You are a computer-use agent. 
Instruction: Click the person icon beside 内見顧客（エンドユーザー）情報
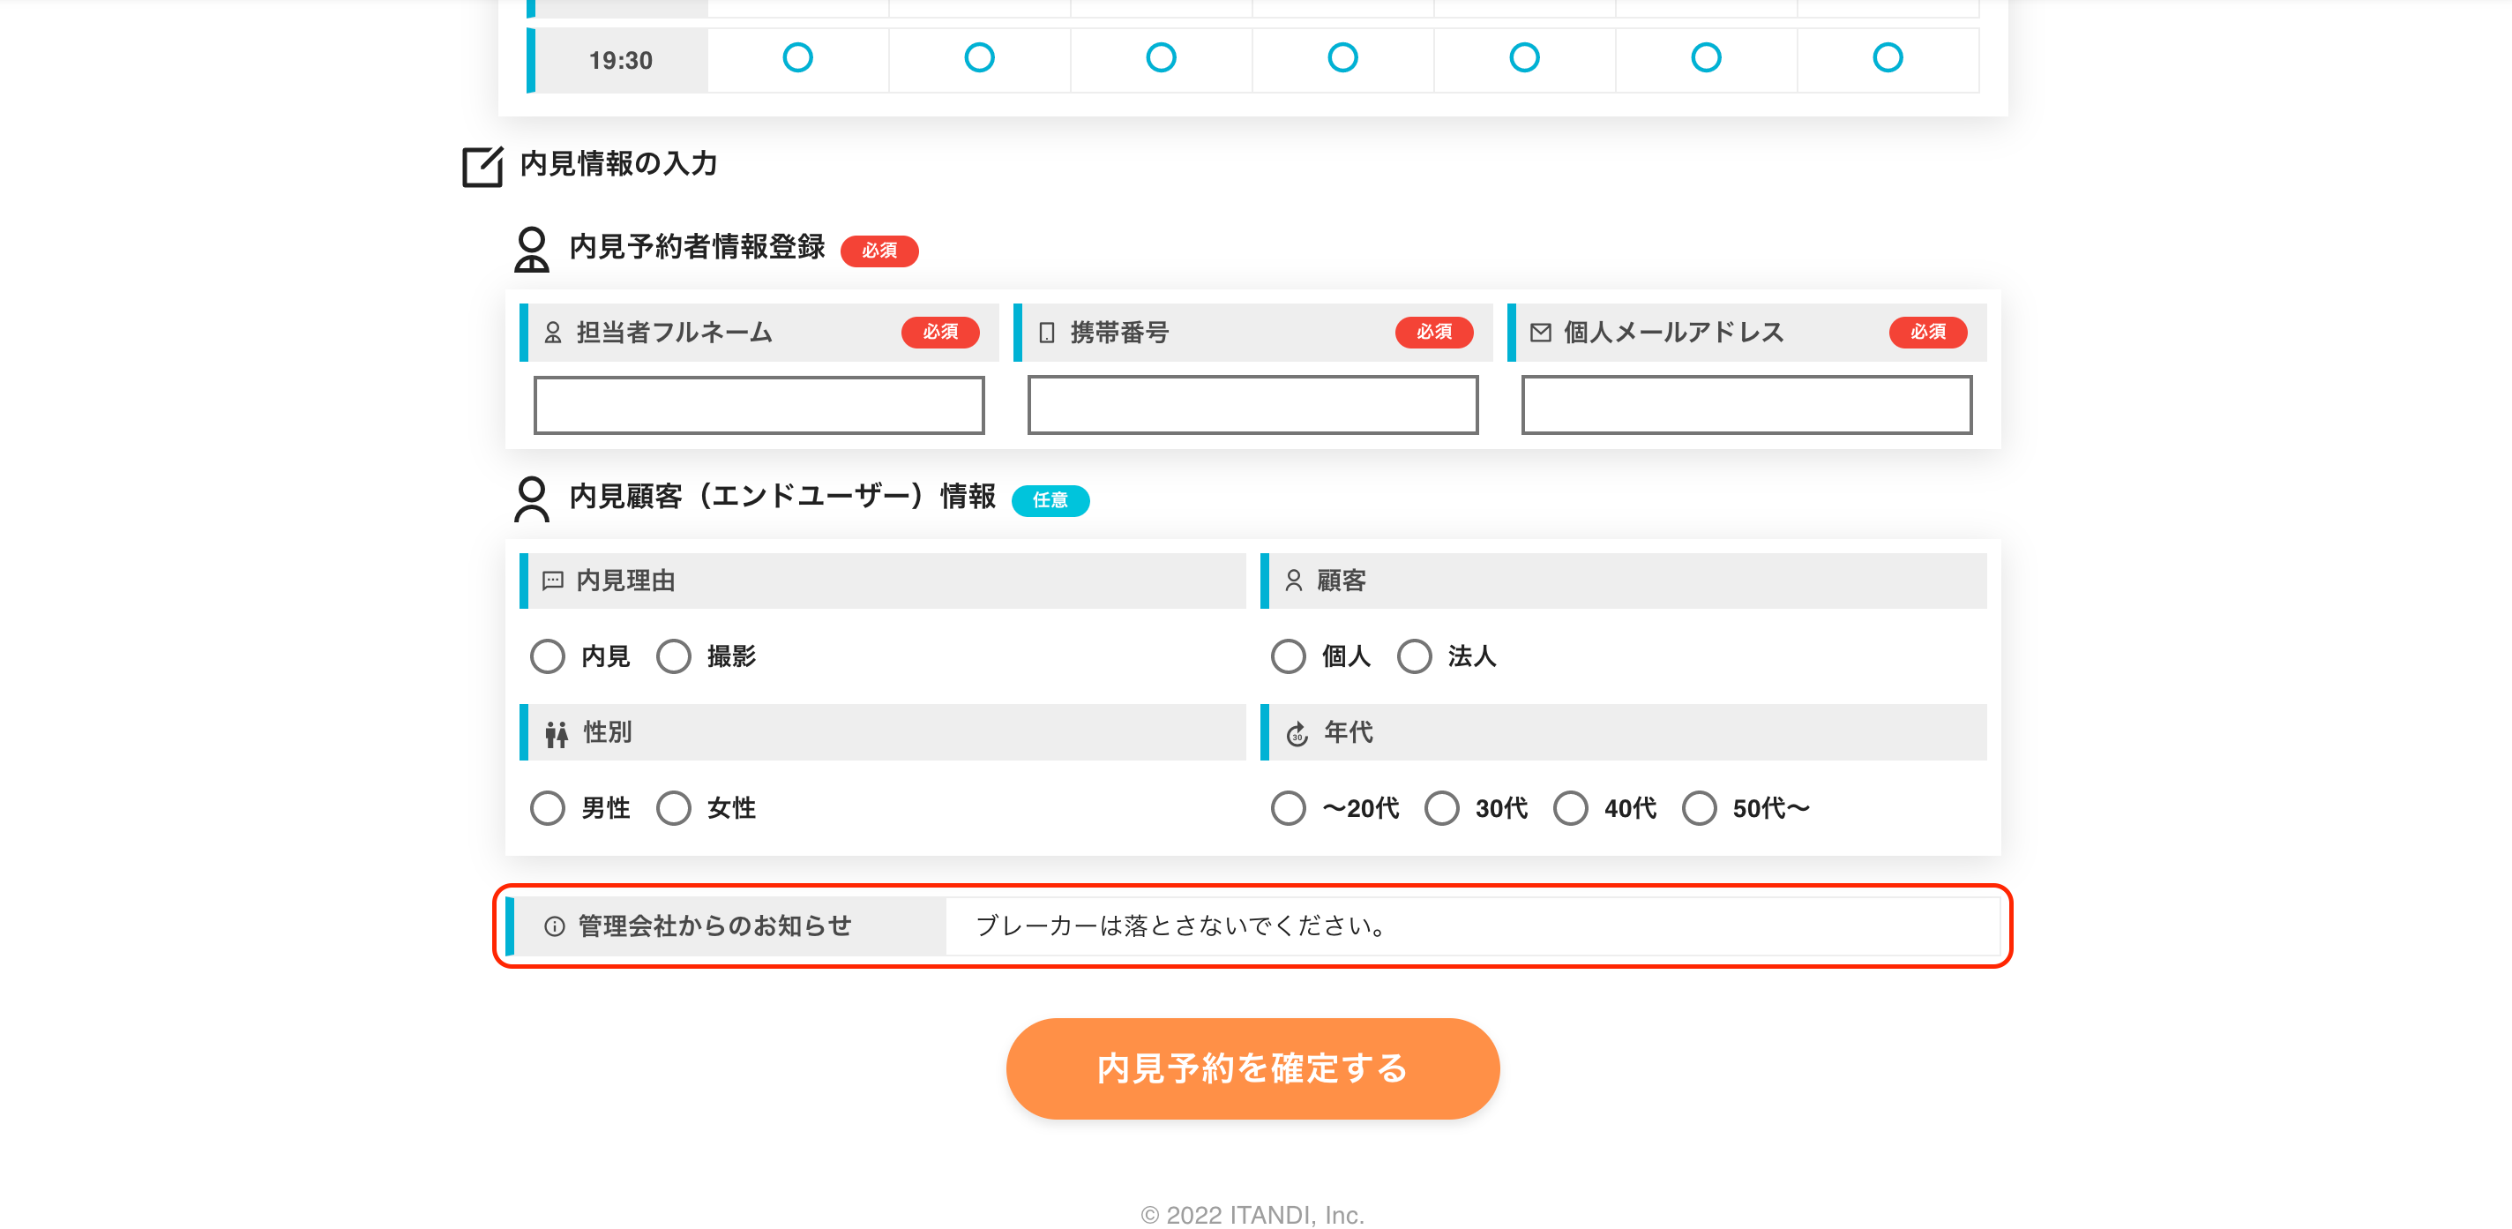click(532, 498)
